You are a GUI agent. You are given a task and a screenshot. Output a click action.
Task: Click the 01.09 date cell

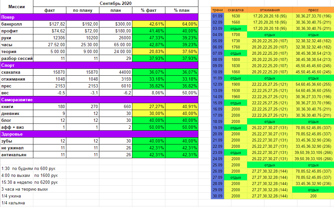(217, 16)
